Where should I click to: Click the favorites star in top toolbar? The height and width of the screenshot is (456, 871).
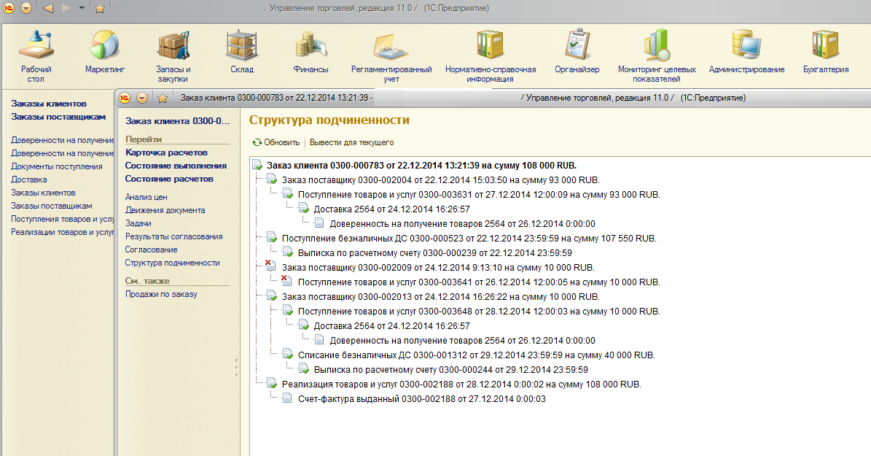tap(100, 9)
